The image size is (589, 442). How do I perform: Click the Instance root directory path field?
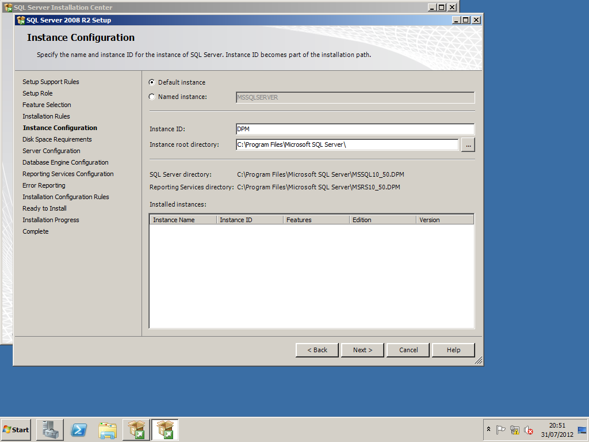347,144
